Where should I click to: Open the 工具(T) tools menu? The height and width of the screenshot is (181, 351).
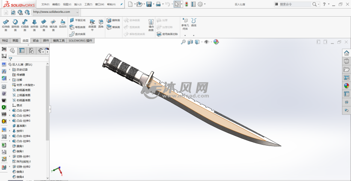[x=88, y=4]
